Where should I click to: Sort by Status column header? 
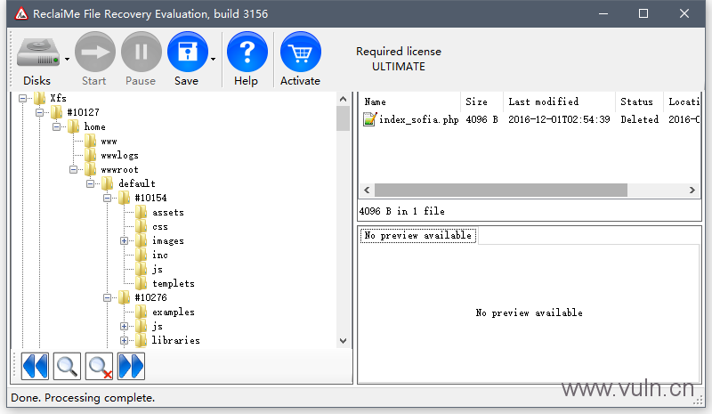point(639,101)
